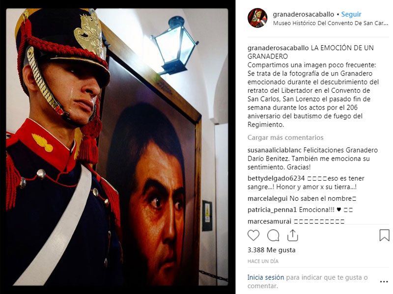
Task: Open the grenadier photo in the post
Action: click(x=117, y=147)
